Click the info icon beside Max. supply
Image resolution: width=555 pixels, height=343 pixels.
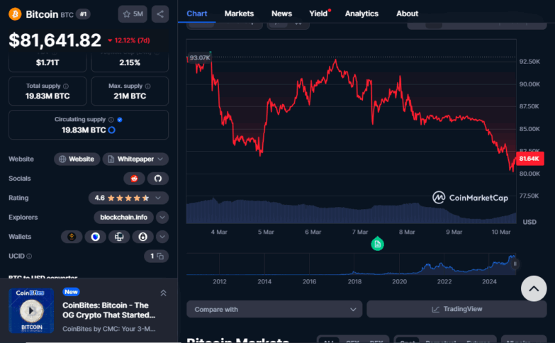click(147, 86)
